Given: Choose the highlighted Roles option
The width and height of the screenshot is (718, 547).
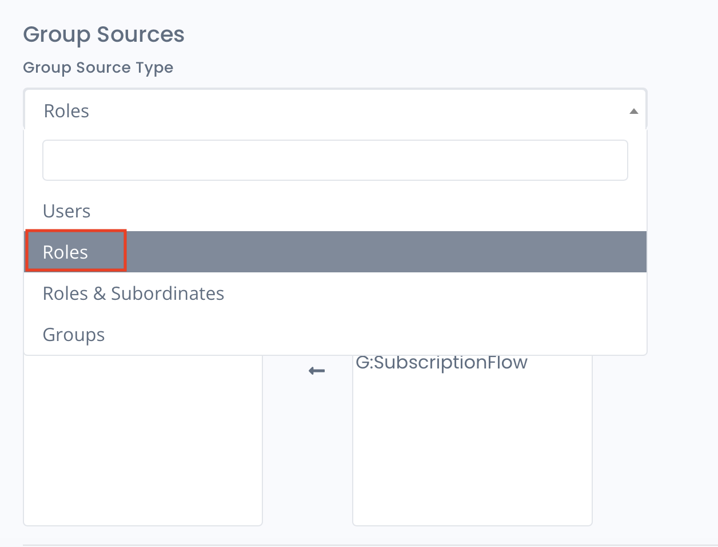Looking at the screenshot, I should [x=335, y=252].
